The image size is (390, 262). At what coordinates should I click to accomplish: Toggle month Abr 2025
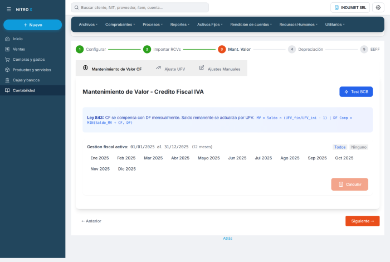180,158
